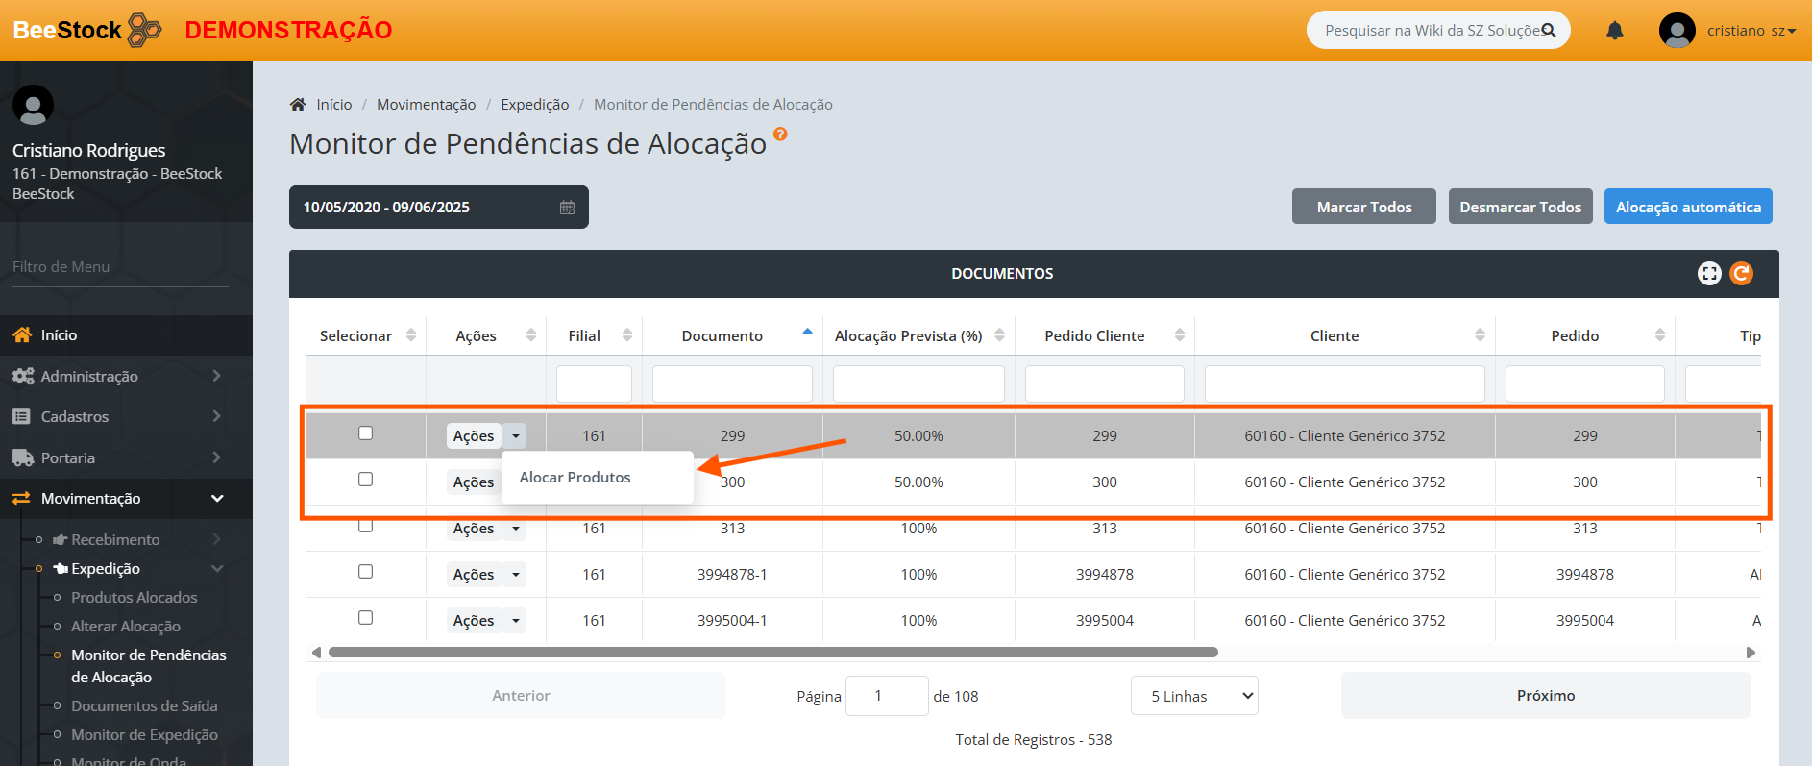1812x766 pixels.
Task: Open the calendar icon in date range field
Action: click(x=567, y=208)
